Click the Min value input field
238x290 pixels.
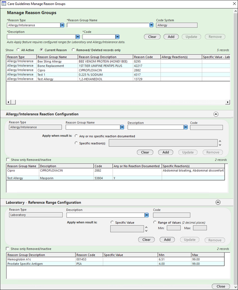174,228
